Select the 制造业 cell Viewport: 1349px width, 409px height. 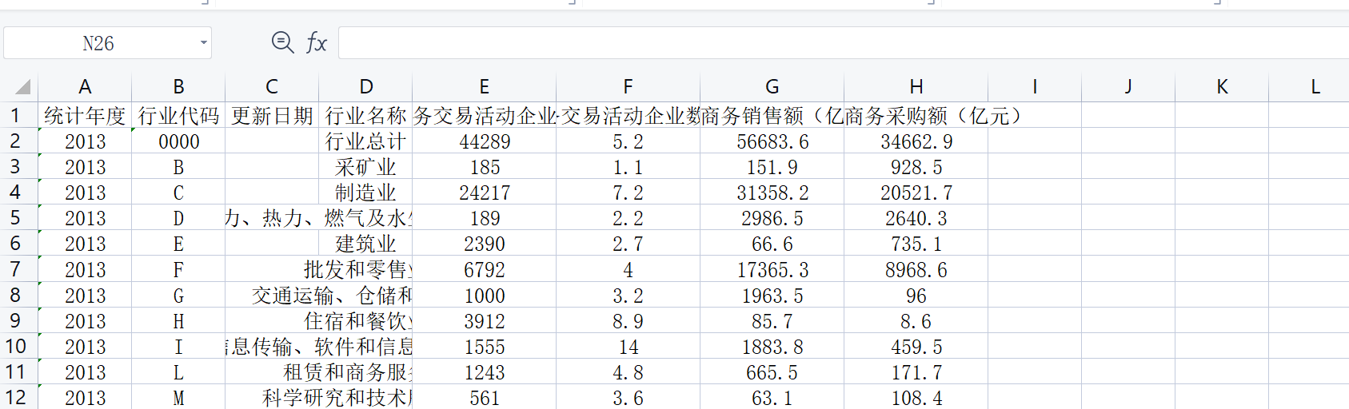coord(365,193)
